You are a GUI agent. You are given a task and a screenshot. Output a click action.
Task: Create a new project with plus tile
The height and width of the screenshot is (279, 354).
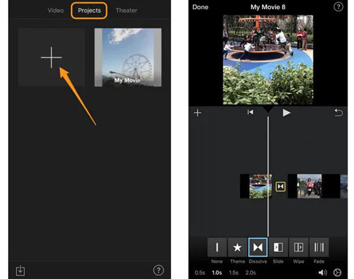[x=51, y=58]
